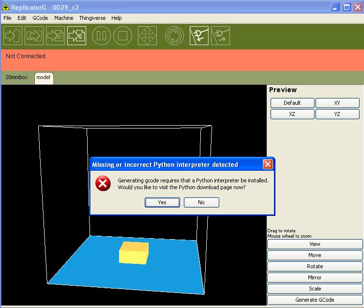
Task: Open the Edit menu
Action: (x=22, y=18)
